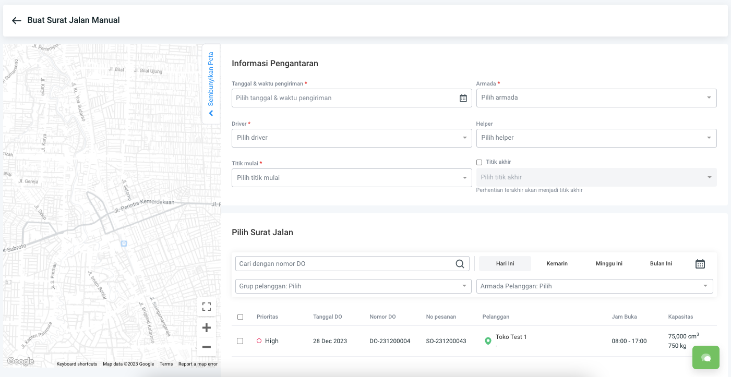Click the search magnifier icon
Image resolution: width=731 pixels, height=377 pixels.
[460, 264]
